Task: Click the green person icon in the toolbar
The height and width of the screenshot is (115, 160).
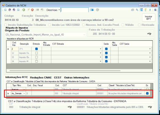Action: coord(150,10)
